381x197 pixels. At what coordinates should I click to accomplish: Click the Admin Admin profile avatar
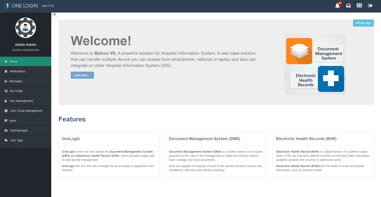[x=26, y=28]
